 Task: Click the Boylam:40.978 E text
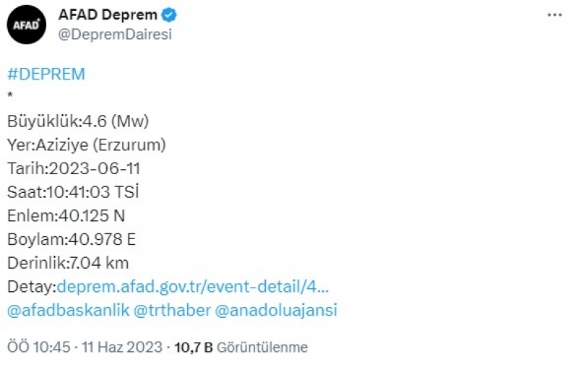click(72, 240)
